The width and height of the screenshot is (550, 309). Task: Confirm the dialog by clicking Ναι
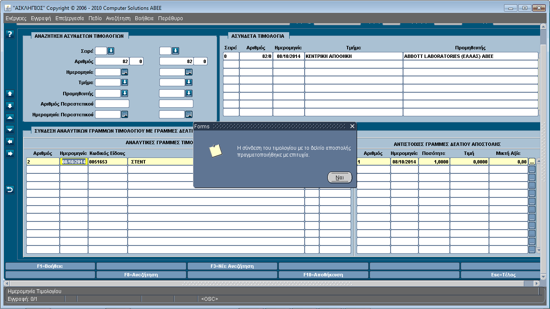[339, 178]
